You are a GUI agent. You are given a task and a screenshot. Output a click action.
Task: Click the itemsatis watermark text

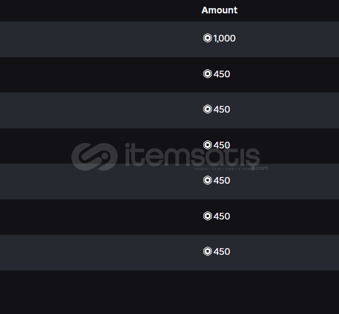[191, 155]
